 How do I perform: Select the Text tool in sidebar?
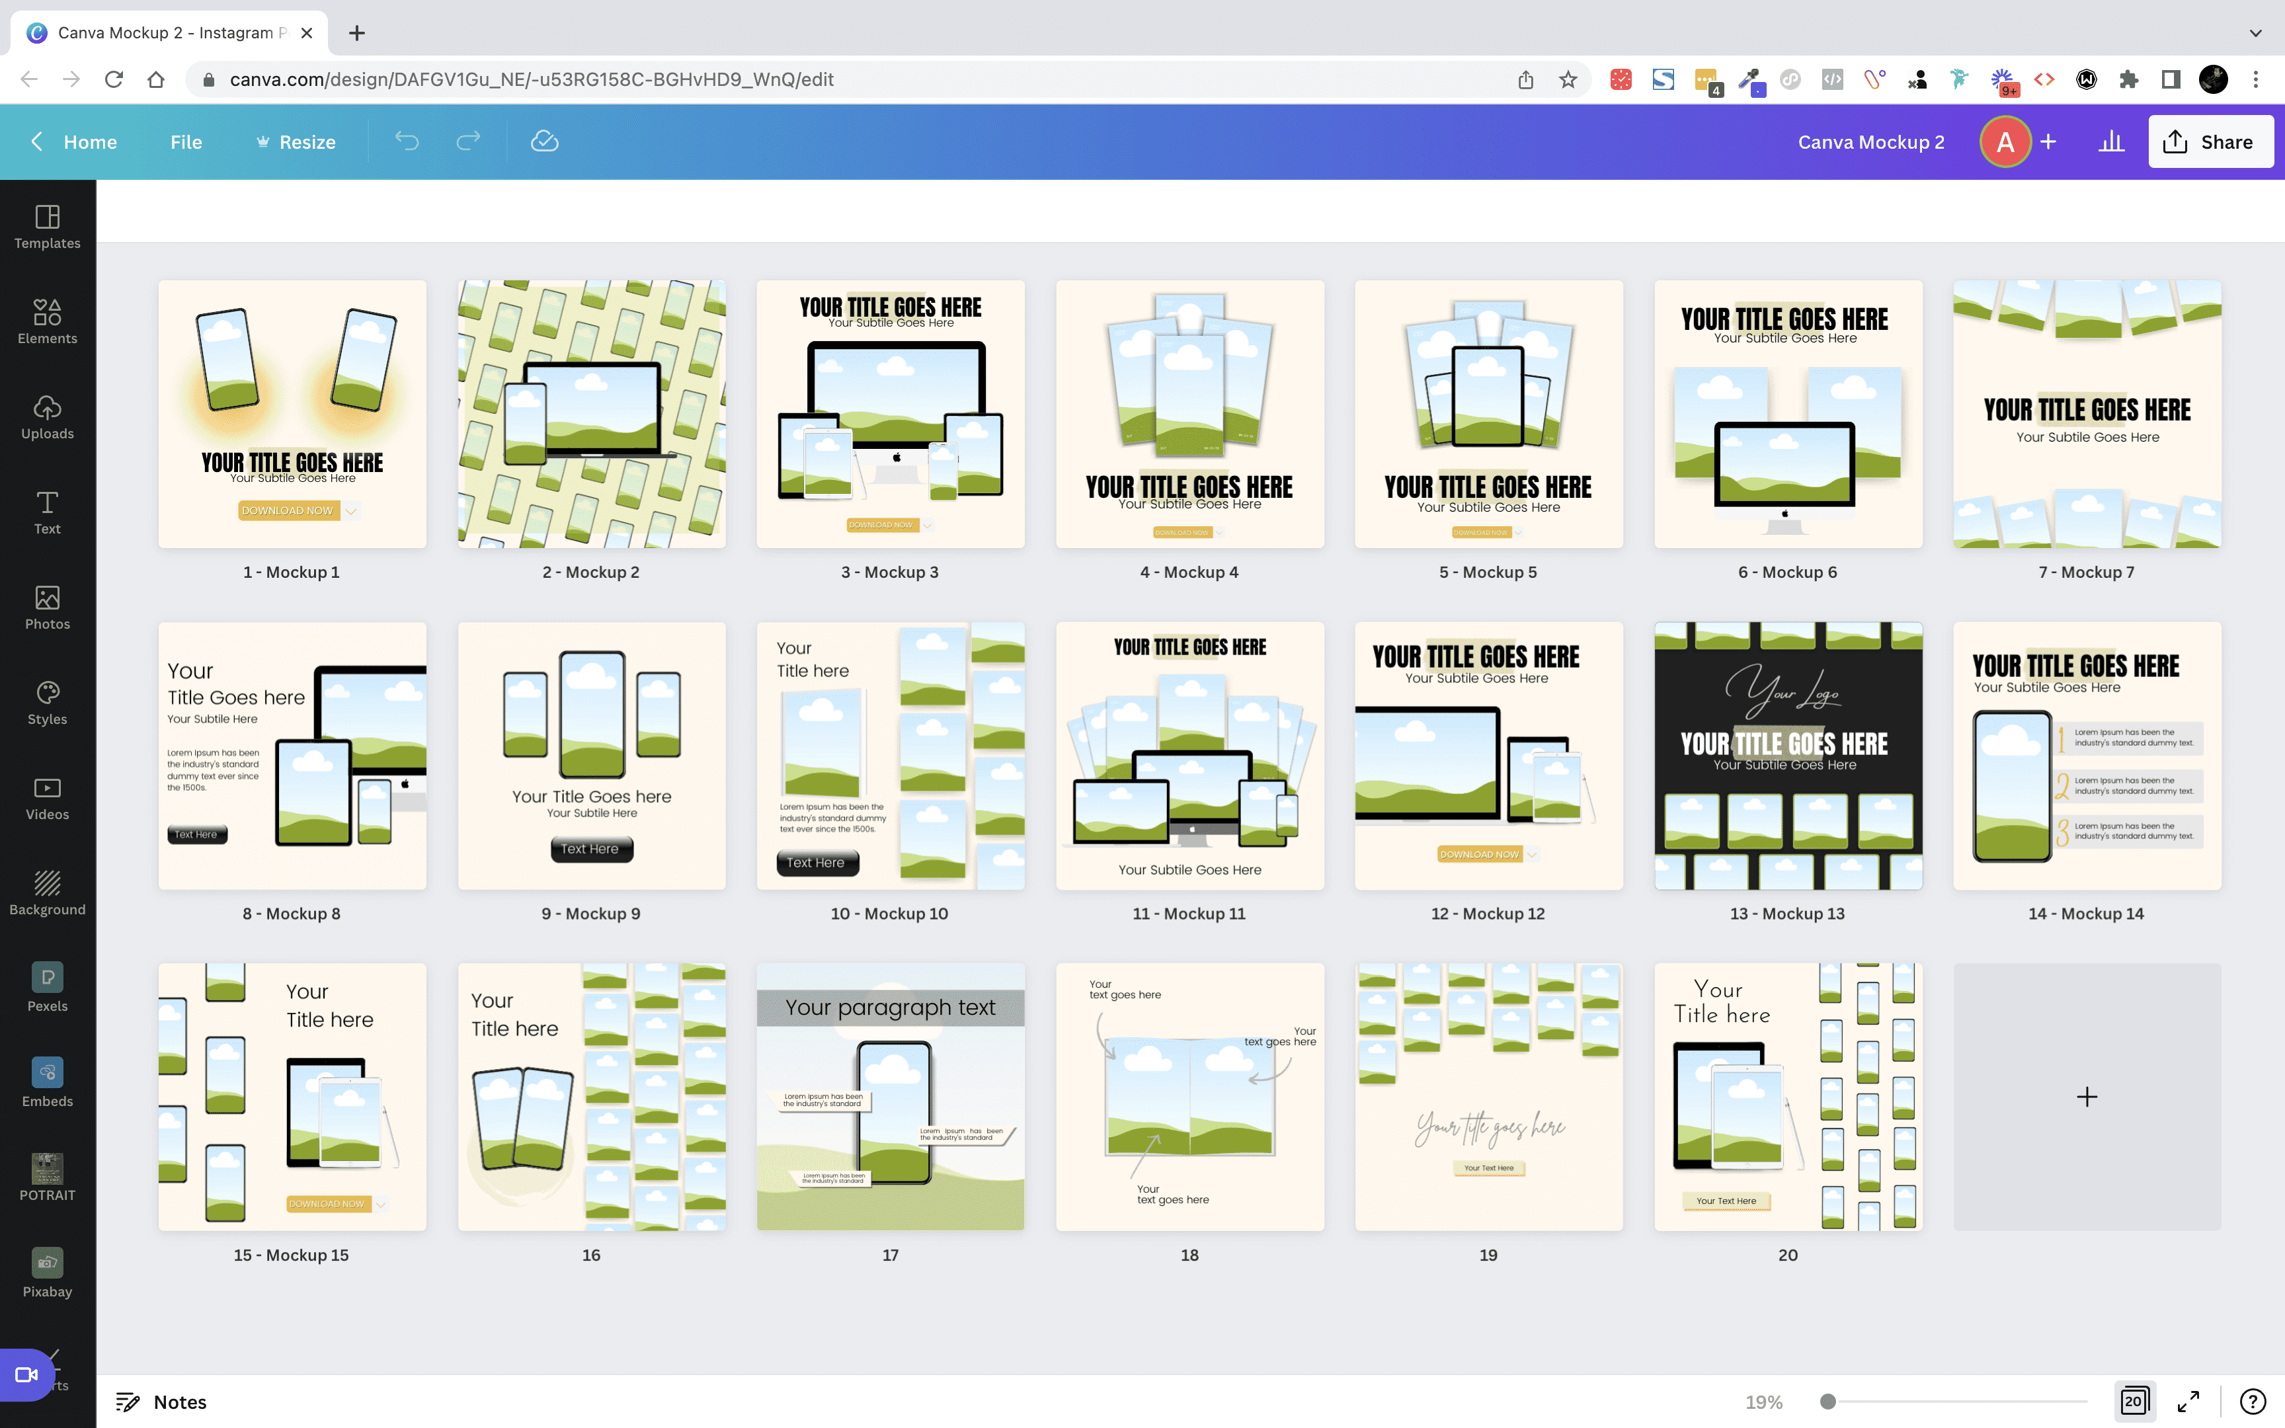[x=47, y=513]
